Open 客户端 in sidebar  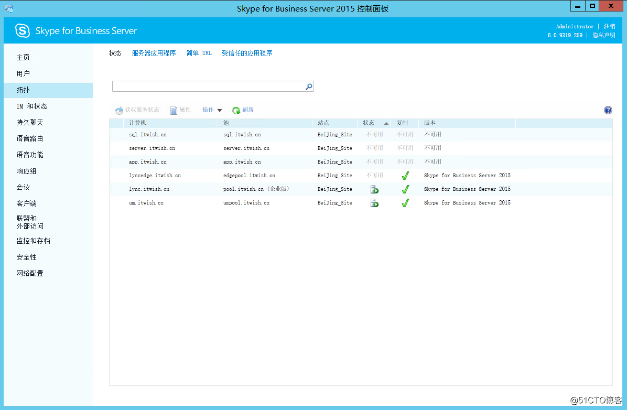coord(26,203)
